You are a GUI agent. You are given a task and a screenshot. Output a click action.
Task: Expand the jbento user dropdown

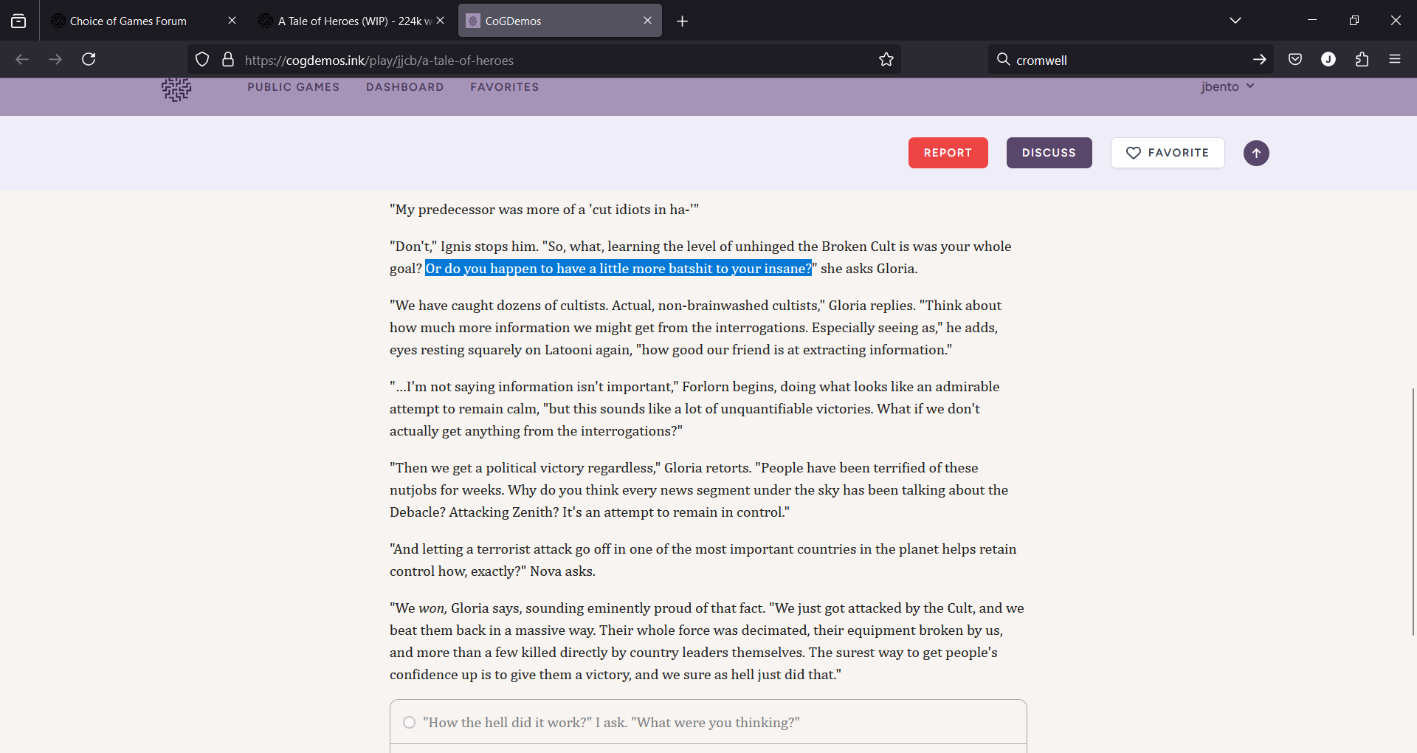tap(1227, 86)
